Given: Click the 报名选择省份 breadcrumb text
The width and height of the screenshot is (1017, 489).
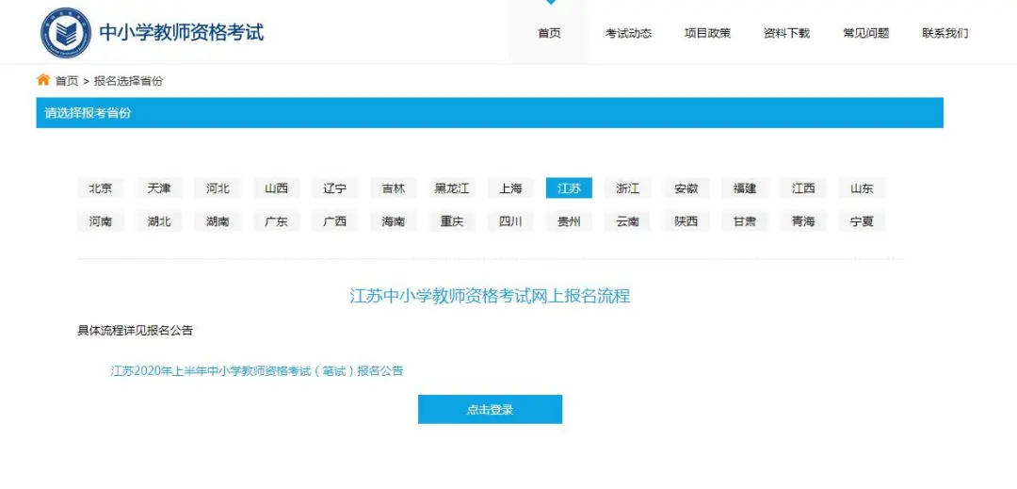Looking at the screenshot, I should pyautogui.click(x=128, y=81).
